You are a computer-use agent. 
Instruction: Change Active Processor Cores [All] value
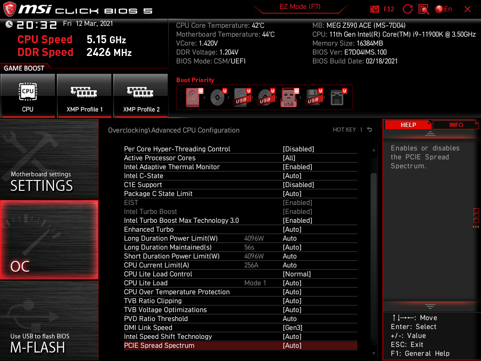pos(289,158)
